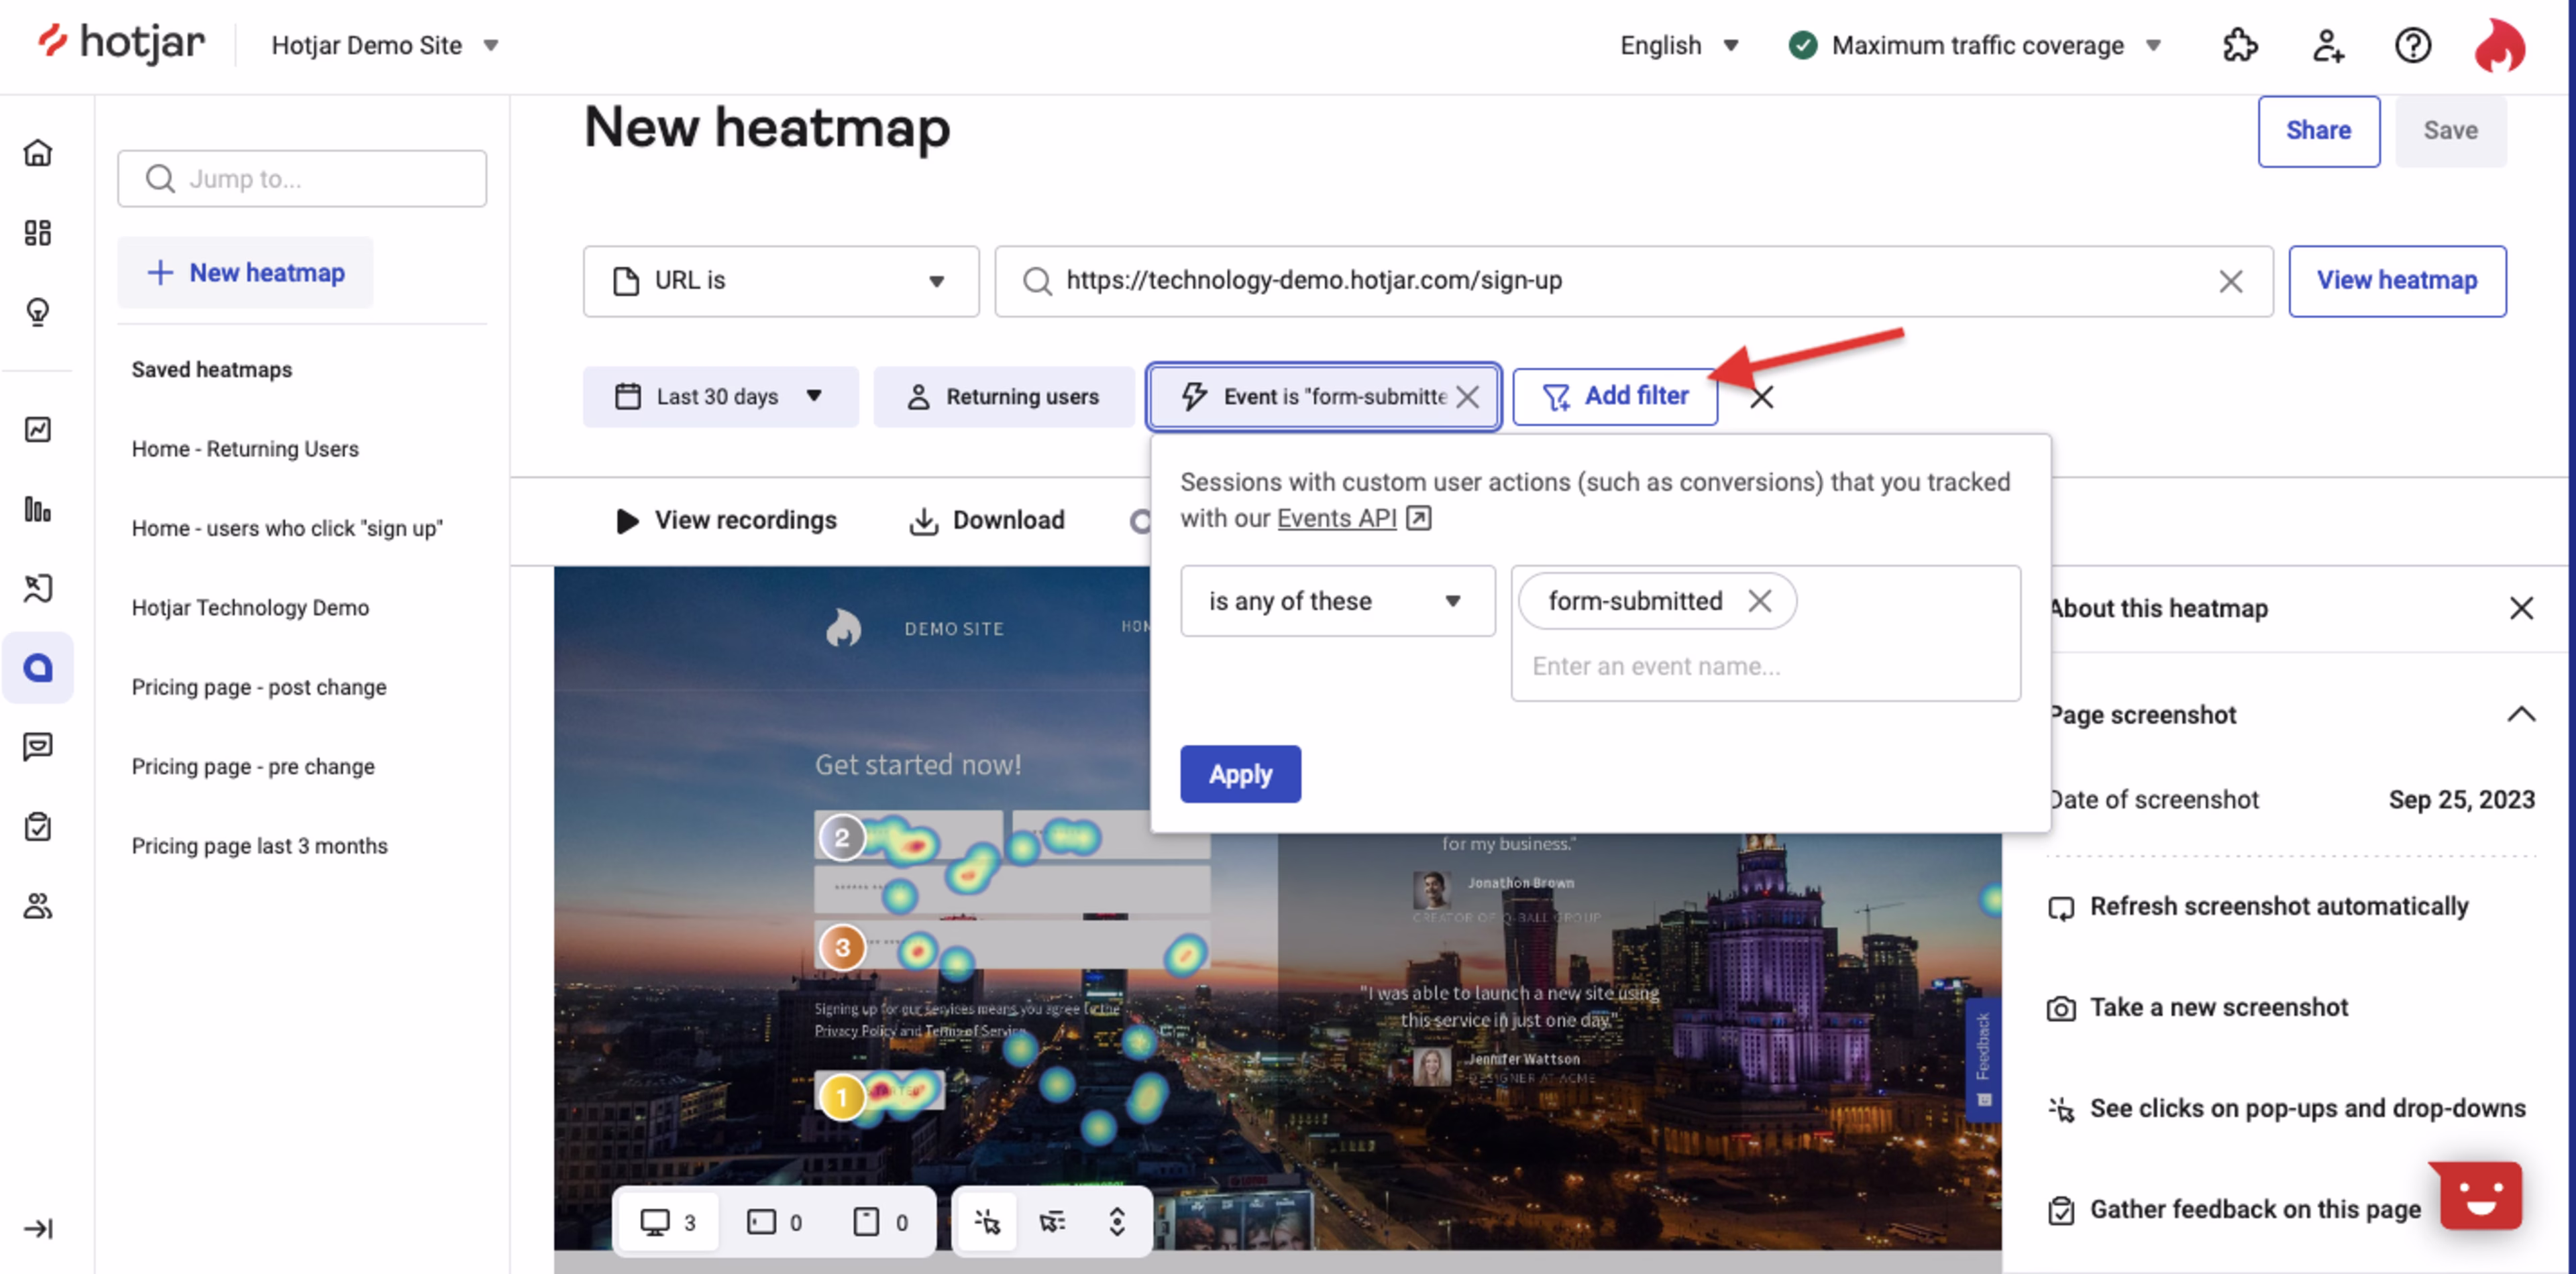Open the Home icon in the sidebar

click(x=38, y=152)
